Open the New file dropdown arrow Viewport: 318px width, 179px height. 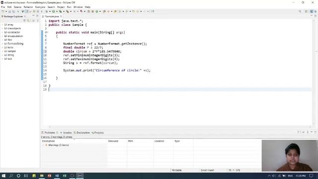click(x=6, y=11)
